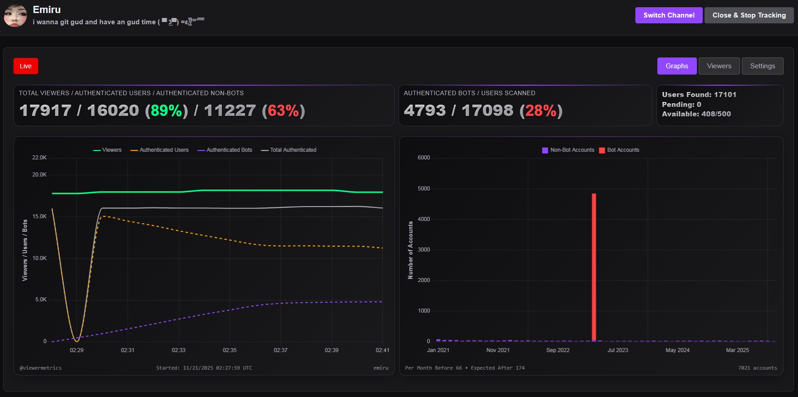Image resolution: width=798 pixels, height=397 pixels.
Task: Click the red 28% percentage
Action: 541,110
